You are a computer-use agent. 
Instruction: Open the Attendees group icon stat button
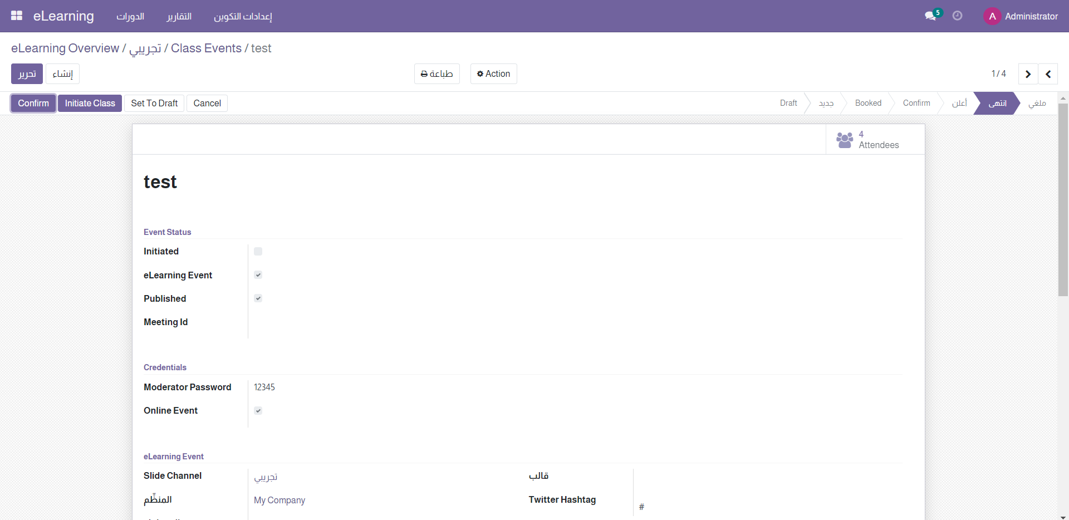click(x=845, y=140)
